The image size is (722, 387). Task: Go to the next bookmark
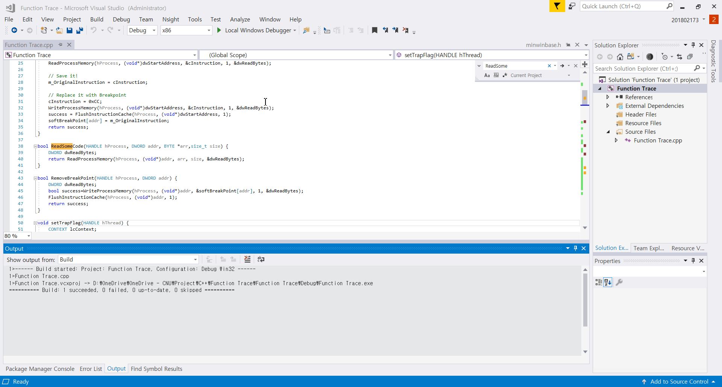pos(395,30)
